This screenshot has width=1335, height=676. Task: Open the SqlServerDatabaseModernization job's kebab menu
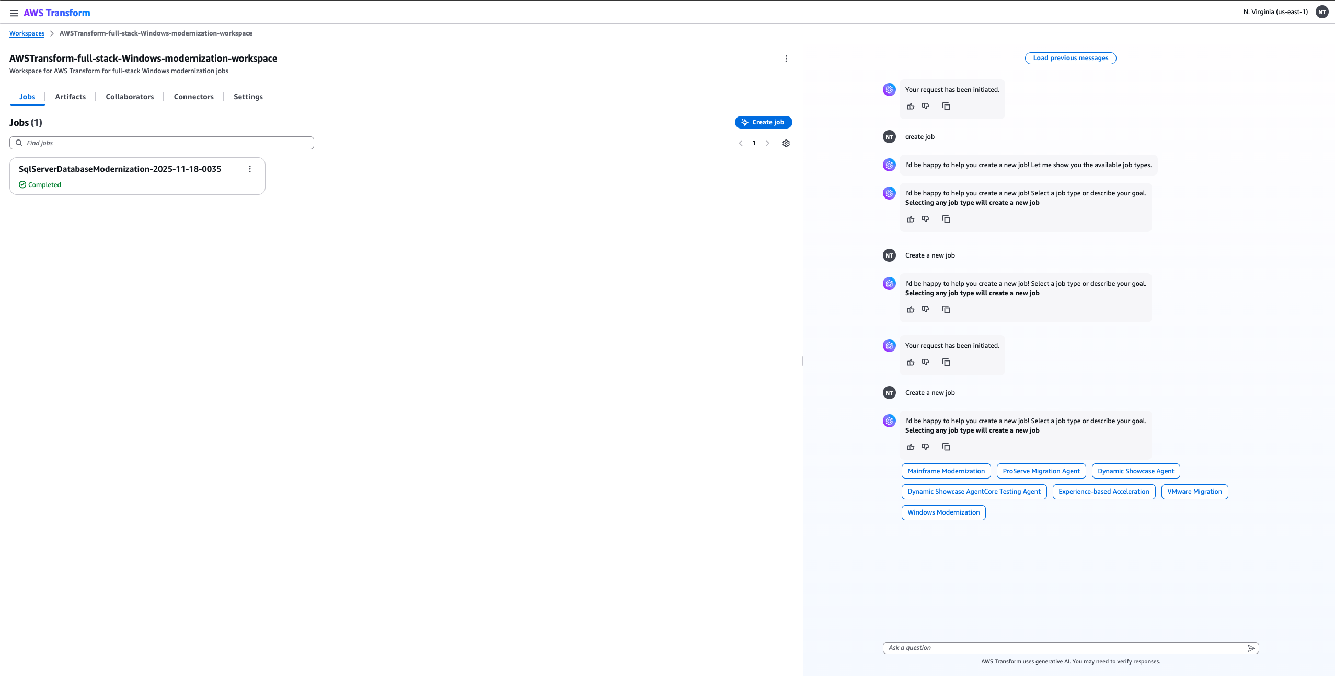[250, 169]
